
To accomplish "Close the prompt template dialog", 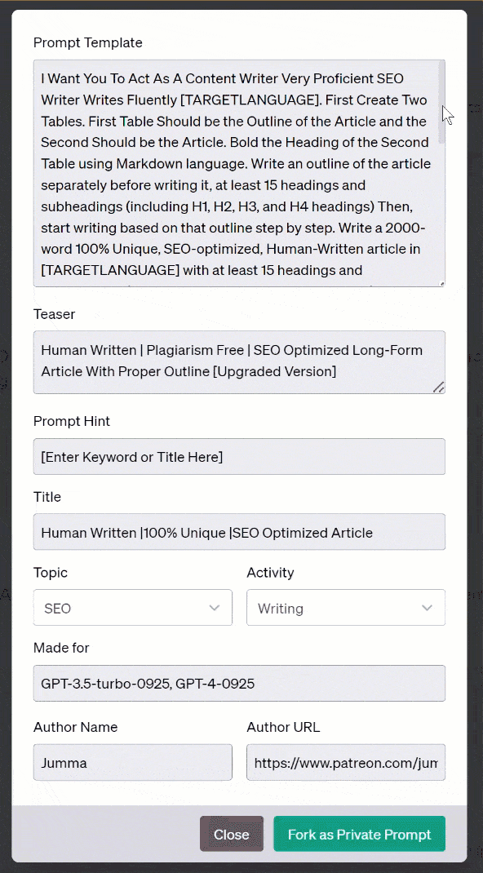I will [232, 834].
